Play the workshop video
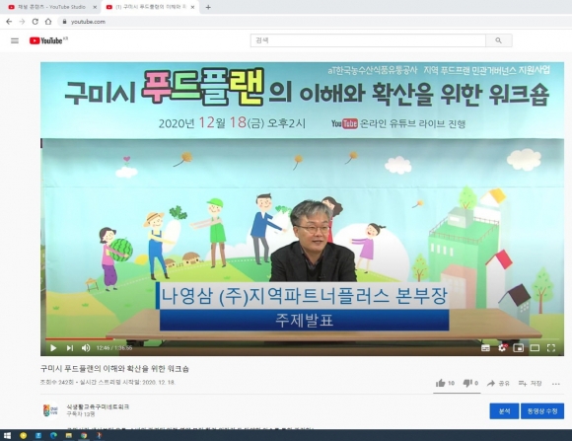Image resolution: width=572 pixels, height=441 pixels. click(53, 348)
